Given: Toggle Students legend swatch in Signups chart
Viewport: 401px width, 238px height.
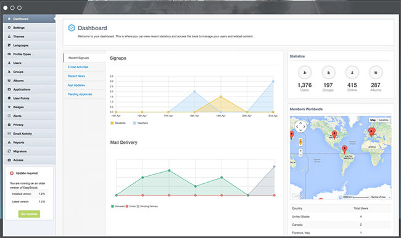Looking at the screenshot, I should coord(112,123).
